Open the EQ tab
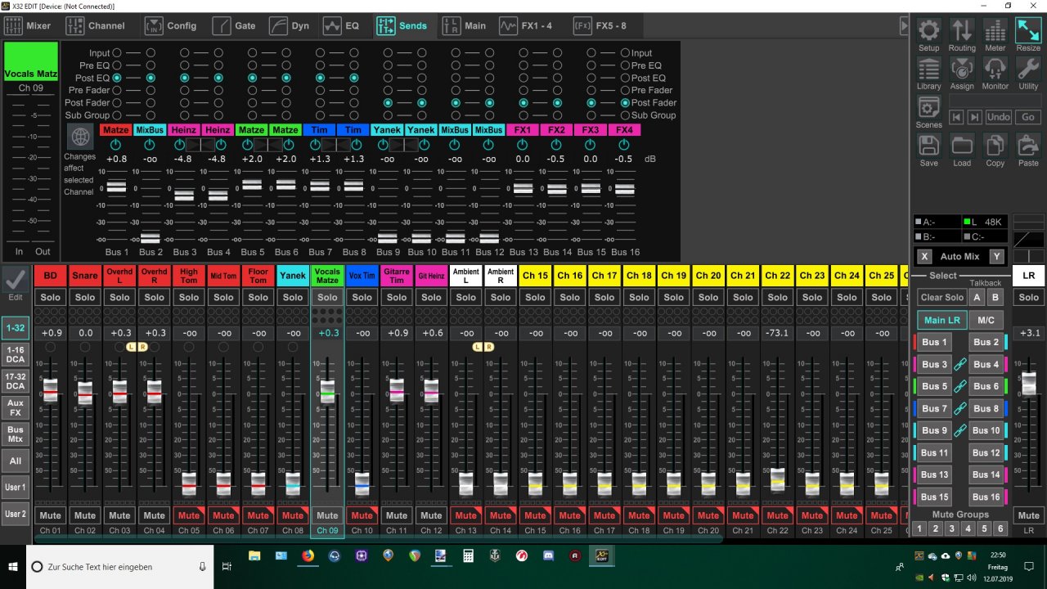 342,25
